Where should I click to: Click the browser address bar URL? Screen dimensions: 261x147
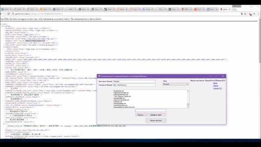(x=39, y=14)
